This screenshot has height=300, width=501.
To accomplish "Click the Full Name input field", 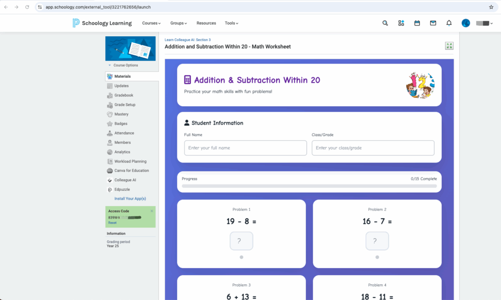I will pos(245,148).
